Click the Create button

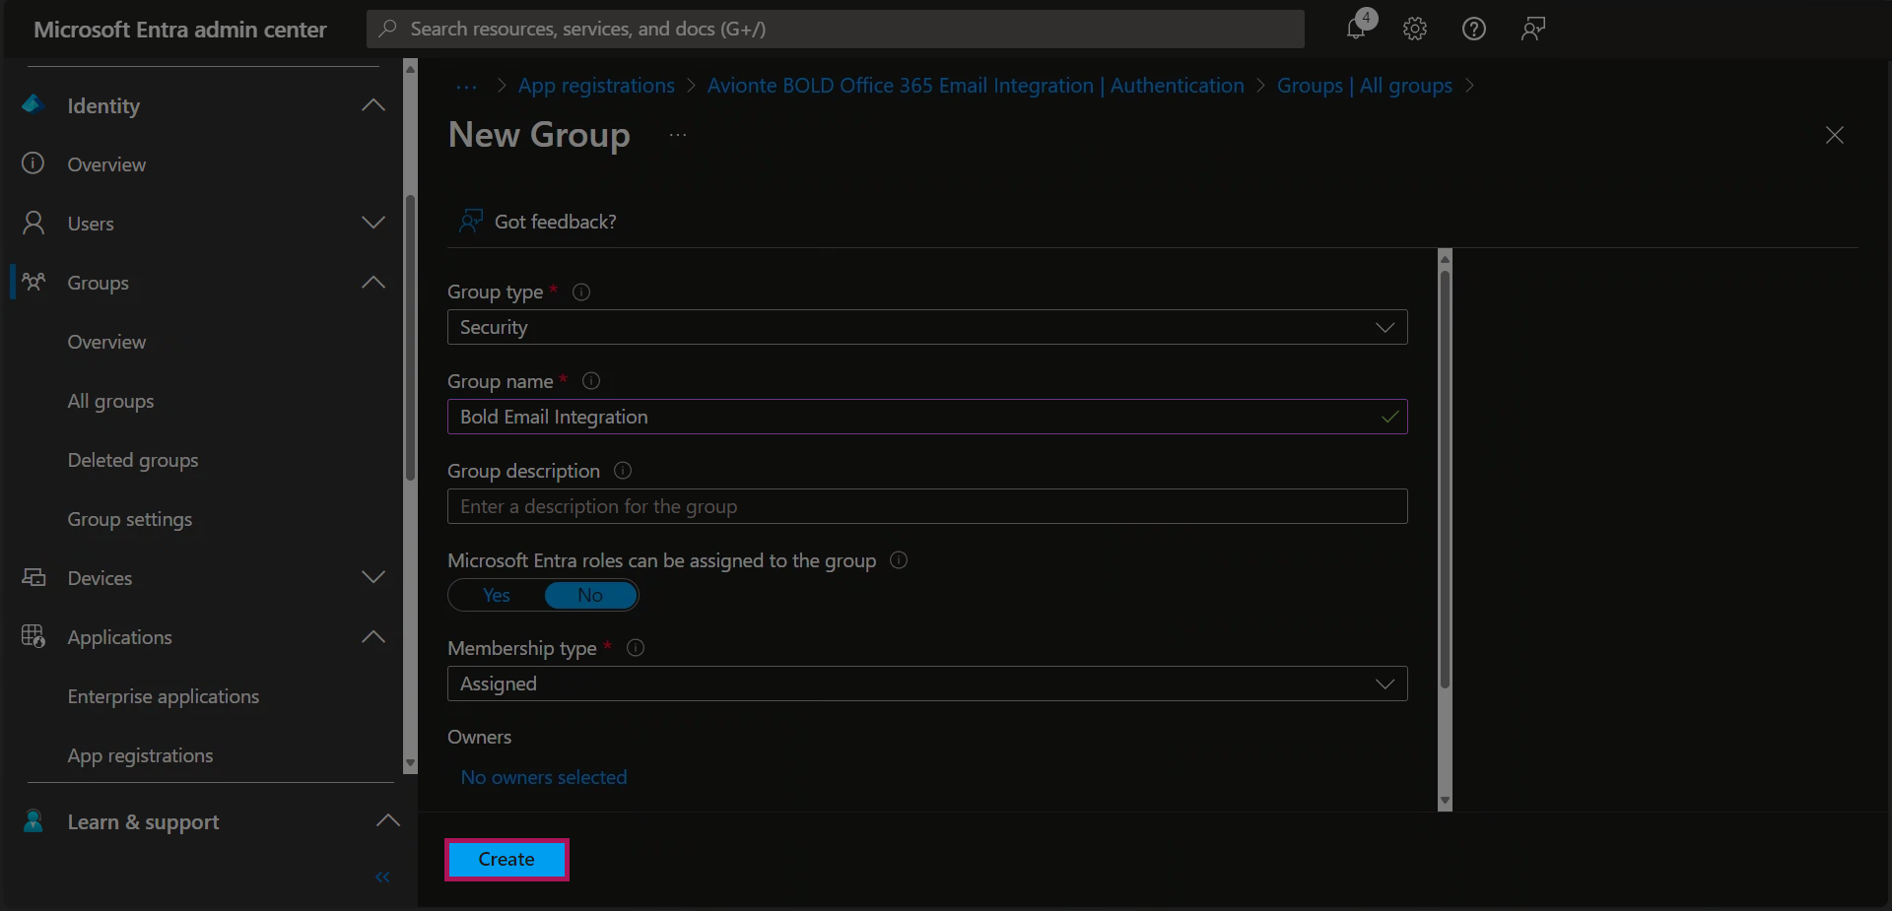point(507,859)
